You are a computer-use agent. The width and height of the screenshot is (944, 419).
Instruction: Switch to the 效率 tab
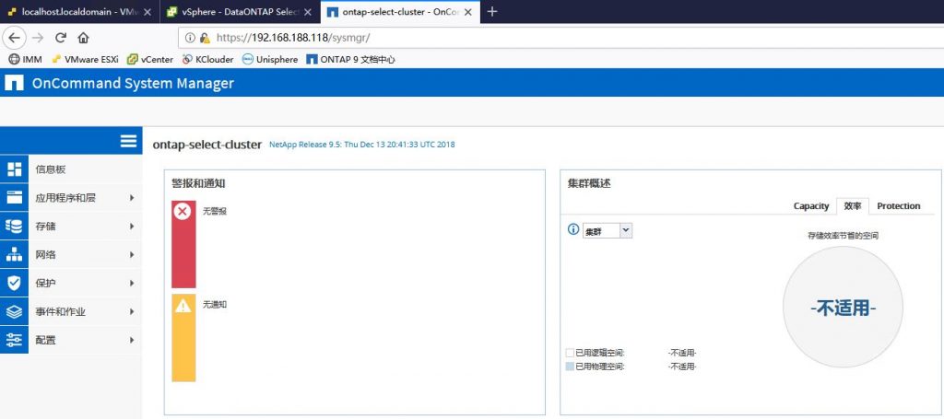pyautogui.click(x=853, y=205)
